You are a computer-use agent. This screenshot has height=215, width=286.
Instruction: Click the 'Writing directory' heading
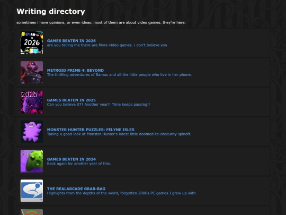click(x=51, y=12)
